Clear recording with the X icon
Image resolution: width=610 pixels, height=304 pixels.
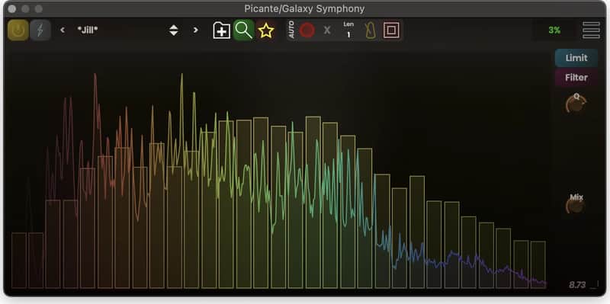click(x=327, y=30)
